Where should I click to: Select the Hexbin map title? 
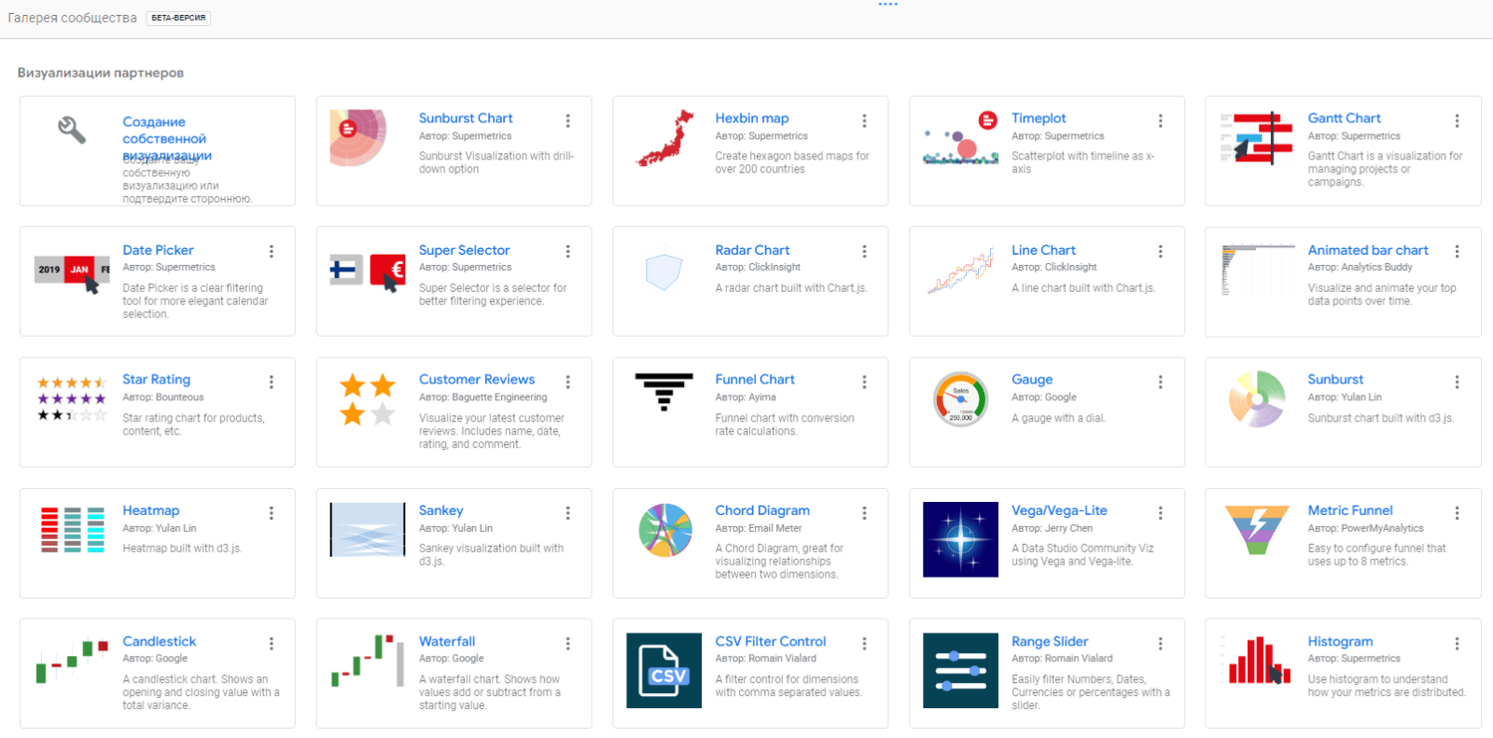pos(752,118)
